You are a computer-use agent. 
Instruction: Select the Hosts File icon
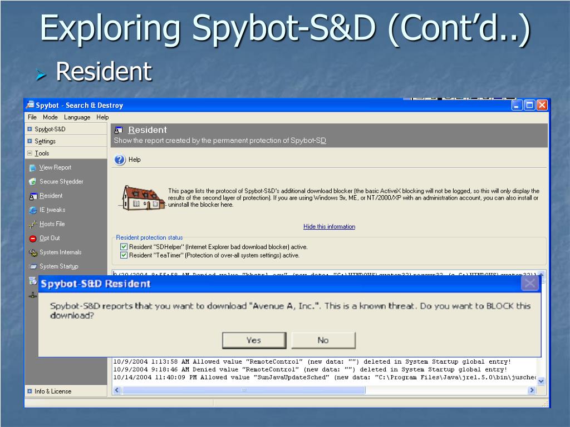(x=33, y=224)
